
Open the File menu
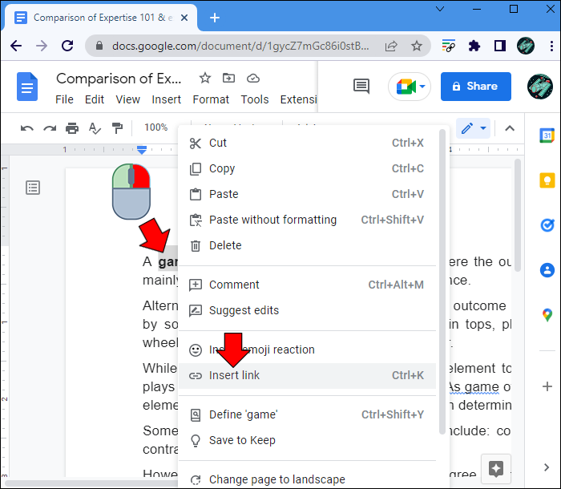(x=64, y=99)
